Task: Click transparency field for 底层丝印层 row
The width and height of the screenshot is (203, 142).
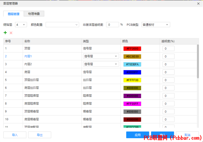Action: [168, 88]
